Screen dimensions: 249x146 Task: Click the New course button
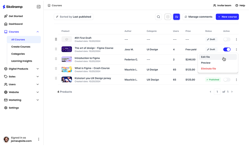(227, 17)
